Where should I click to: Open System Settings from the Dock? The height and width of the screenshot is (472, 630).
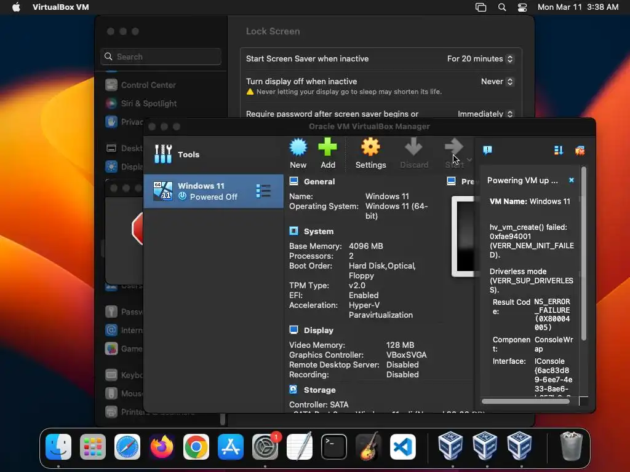(265, 447)
